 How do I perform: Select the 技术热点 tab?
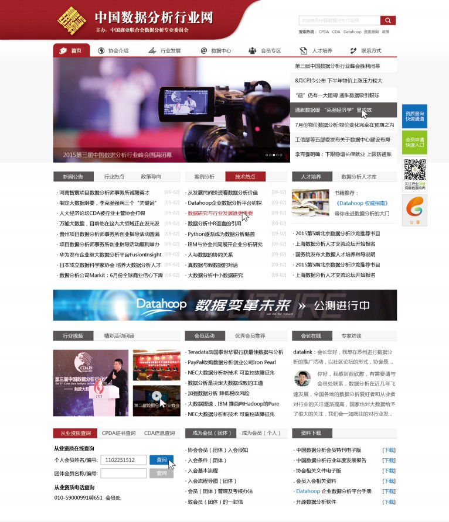pyautogui.click(x=246, y=177)
